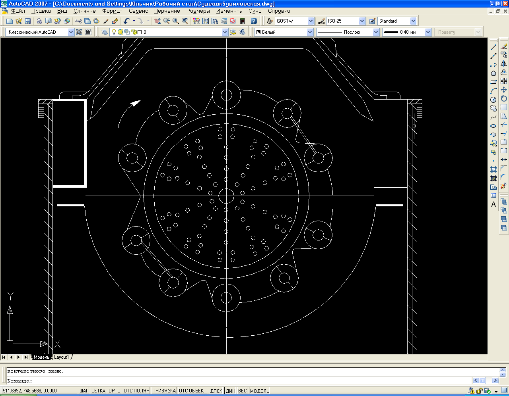Activate the Pan realtime tool

click(158, 21)
